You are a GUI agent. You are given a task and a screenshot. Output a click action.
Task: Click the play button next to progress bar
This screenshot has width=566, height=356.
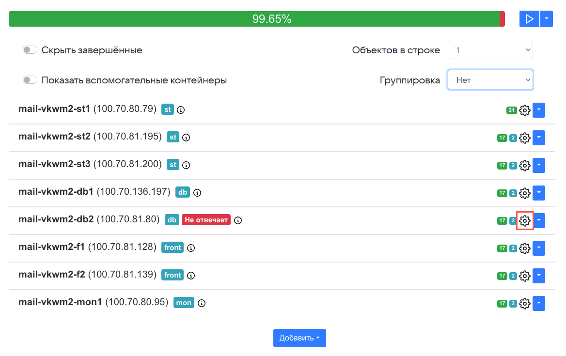click(x=529, y=19)
